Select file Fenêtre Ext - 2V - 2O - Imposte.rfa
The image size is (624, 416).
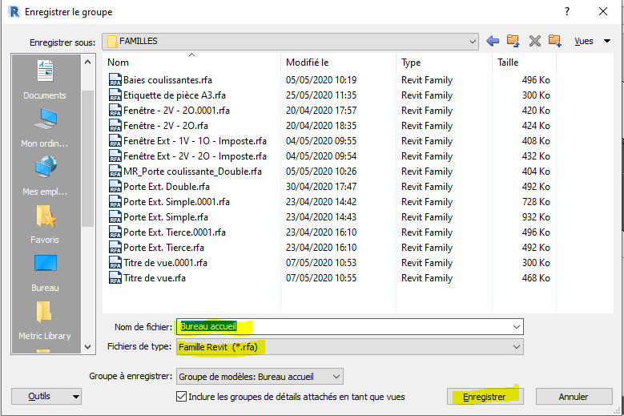tap(195, 156)
